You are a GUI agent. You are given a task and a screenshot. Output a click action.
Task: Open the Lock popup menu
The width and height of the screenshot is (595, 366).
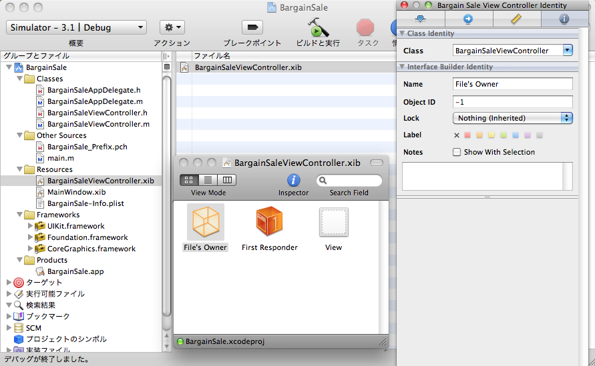click(513, 118)
